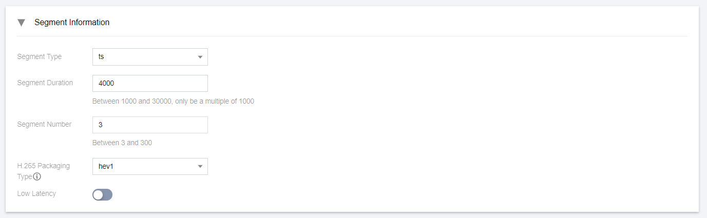Click the Segment Type label

point(40,57)
